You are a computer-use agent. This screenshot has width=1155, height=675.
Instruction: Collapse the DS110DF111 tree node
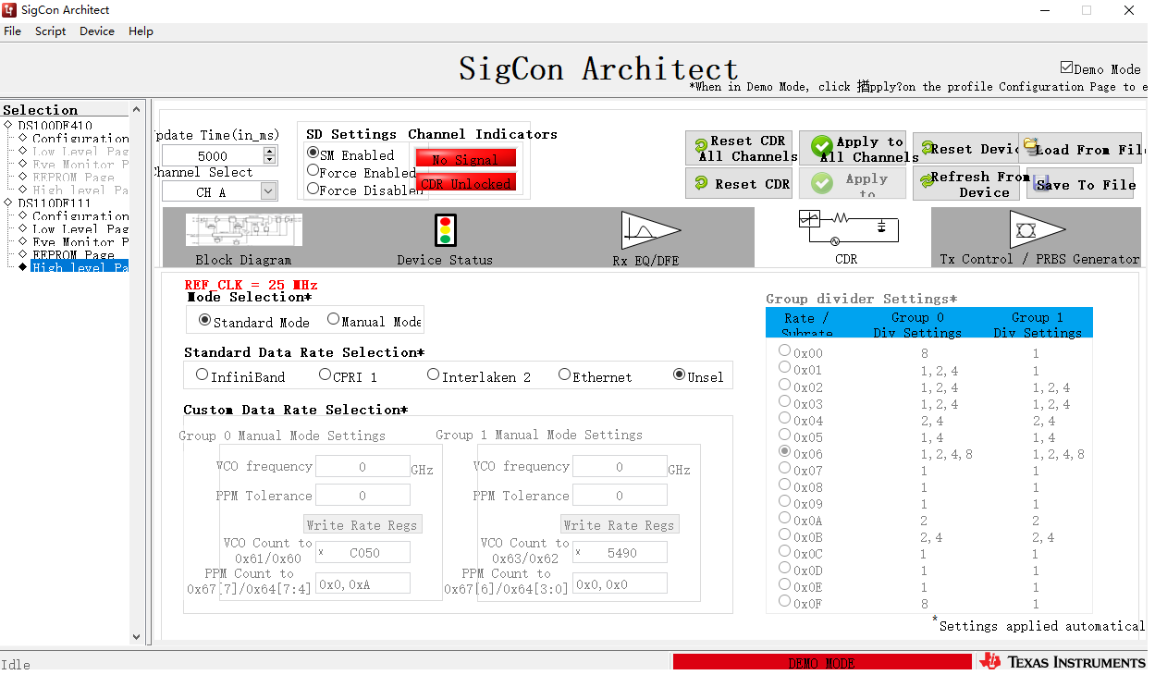tap(8, 202)
